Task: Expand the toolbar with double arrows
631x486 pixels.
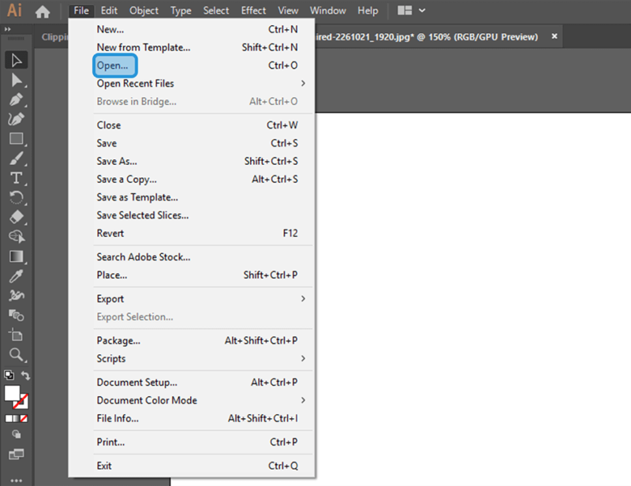Action: pyautogui.click(x=7, y=29)
